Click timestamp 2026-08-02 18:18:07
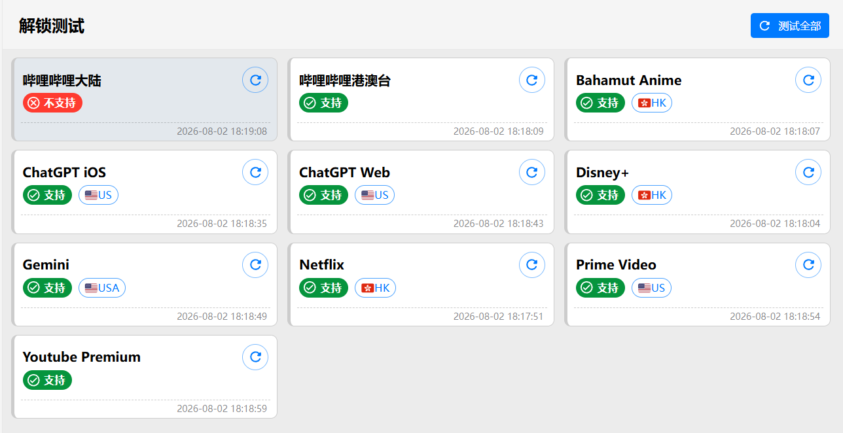The height and width of the screenshot is (433, 843). click(775, 131)
